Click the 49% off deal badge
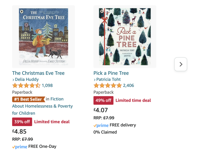Screen dimensions: 198x151 [103, 100]
